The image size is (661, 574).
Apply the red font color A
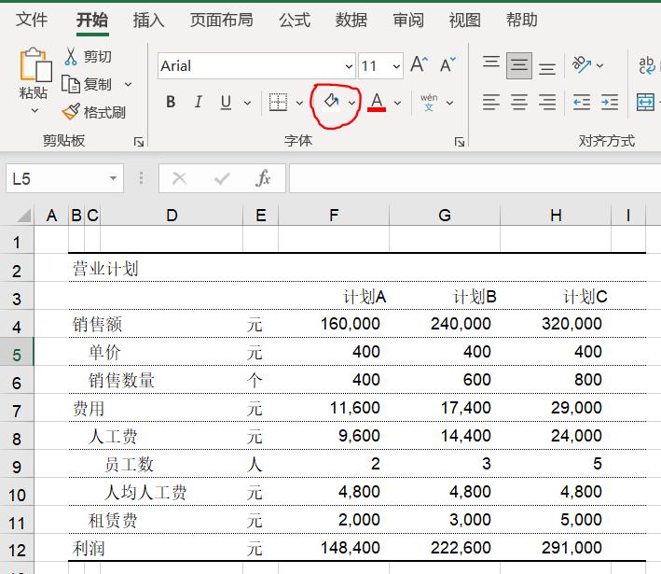click(377, 102)
